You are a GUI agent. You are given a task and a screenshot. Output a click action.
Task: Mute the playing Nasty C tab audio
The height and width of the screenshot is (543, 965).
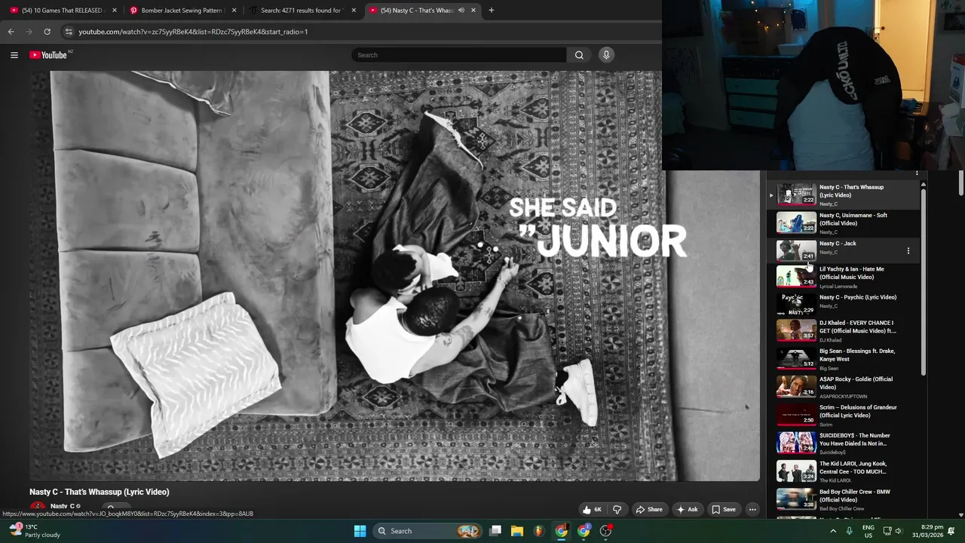tap(461, 11)
